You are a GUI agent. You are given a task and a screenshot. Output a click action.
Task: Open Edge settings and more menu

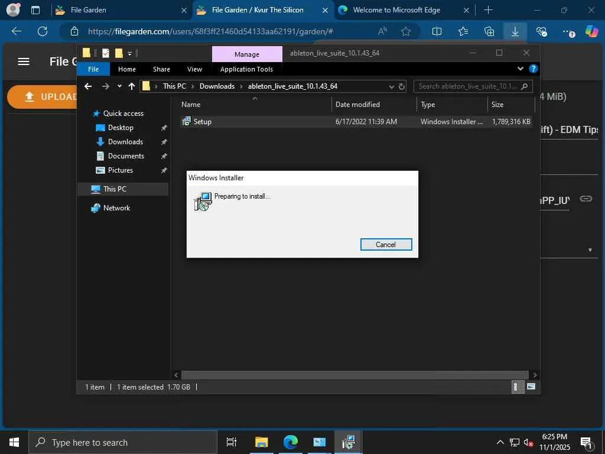568,31
